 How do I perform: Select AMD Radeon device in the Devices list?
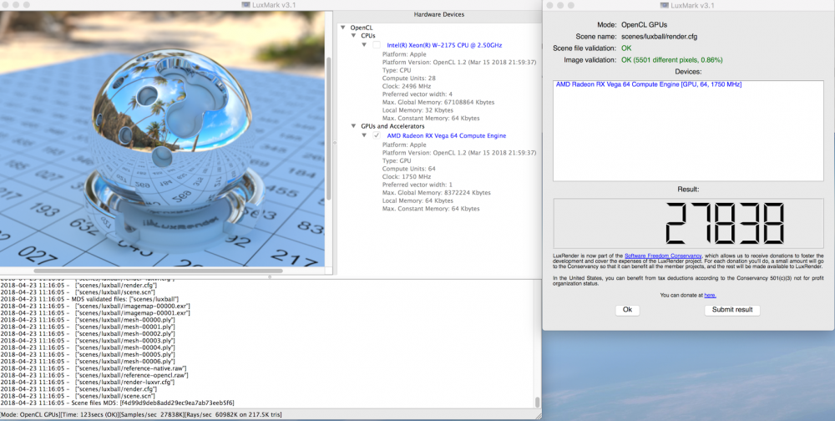(649, 84)
